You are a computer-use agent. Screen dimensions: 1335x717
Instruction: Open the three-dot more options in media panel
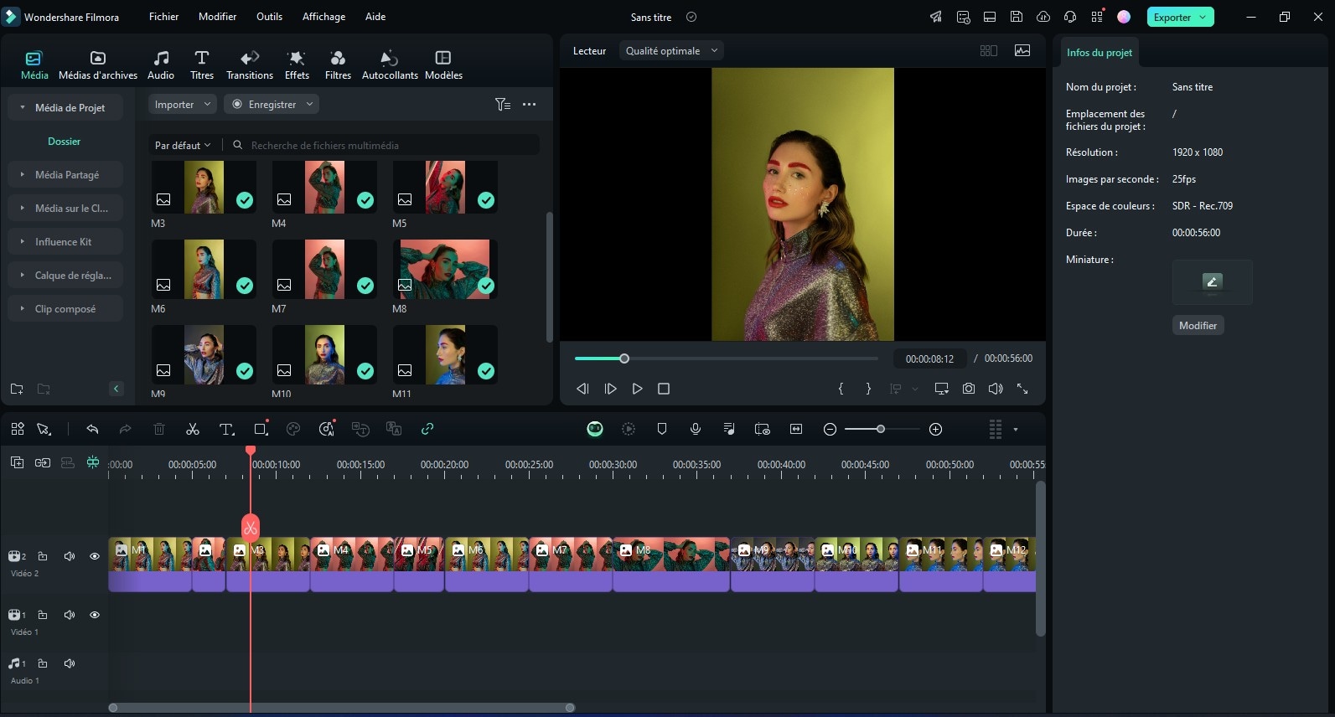(529, 105)
